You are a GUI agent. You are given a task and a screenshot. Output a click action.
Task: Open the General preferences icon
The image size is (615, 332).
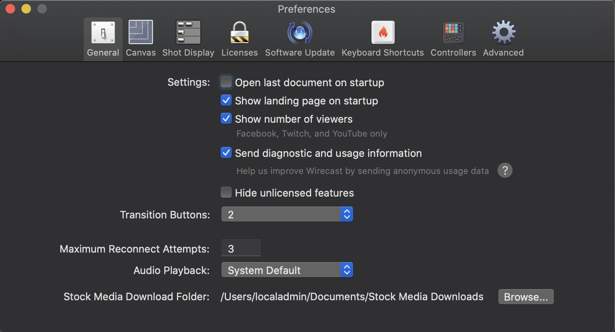(x=103, y=32)
